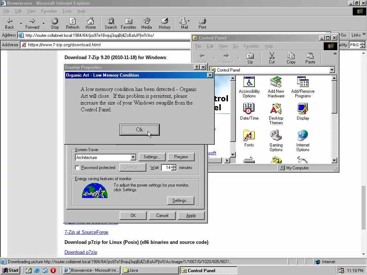Open the File menu in Internet Explorer
367x275 pixels.
pos(6,11)
